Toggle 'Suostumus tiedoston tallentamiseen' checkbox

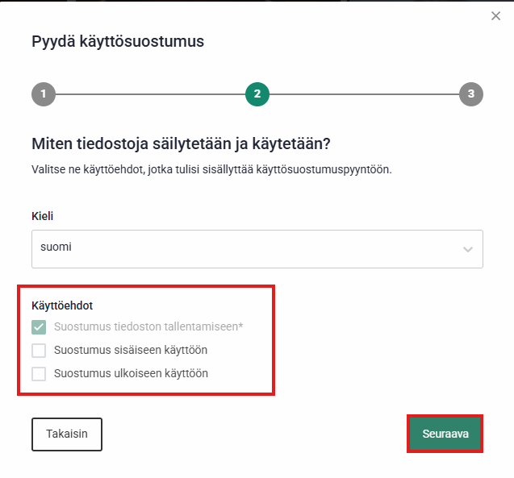point(39,327)
